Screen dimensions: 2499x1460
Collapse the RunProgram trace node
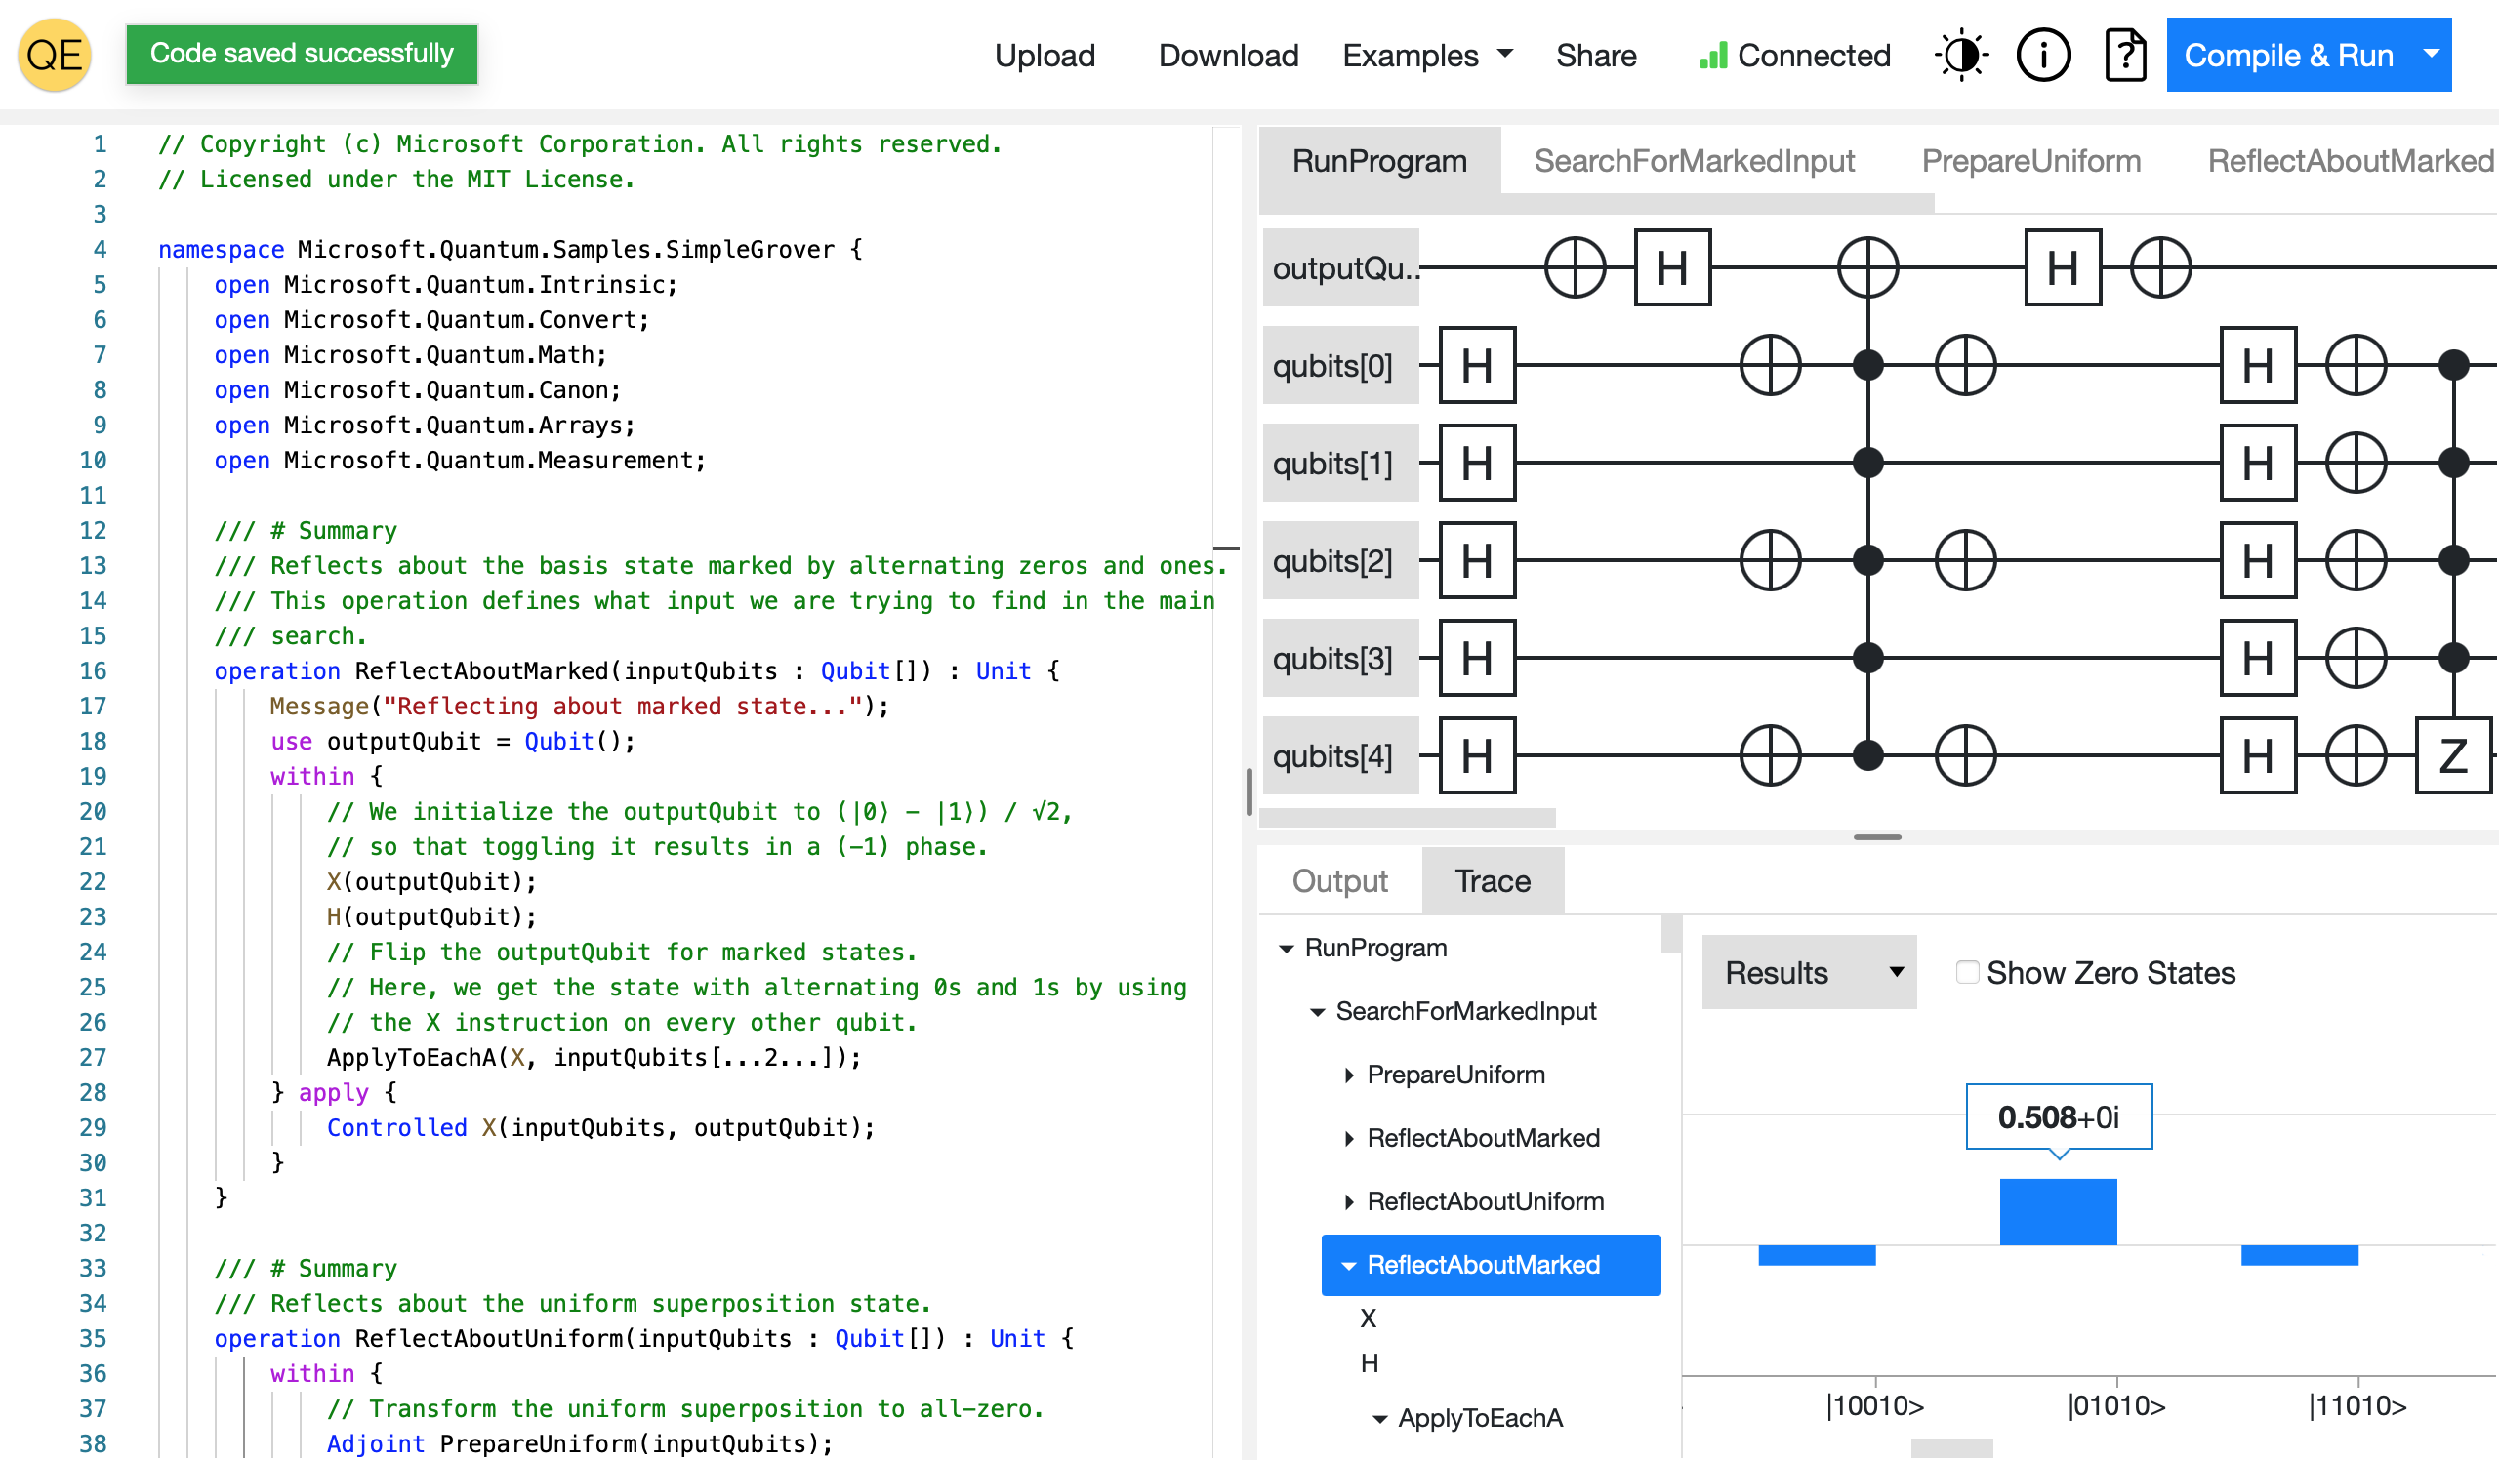click(1287, 949)
